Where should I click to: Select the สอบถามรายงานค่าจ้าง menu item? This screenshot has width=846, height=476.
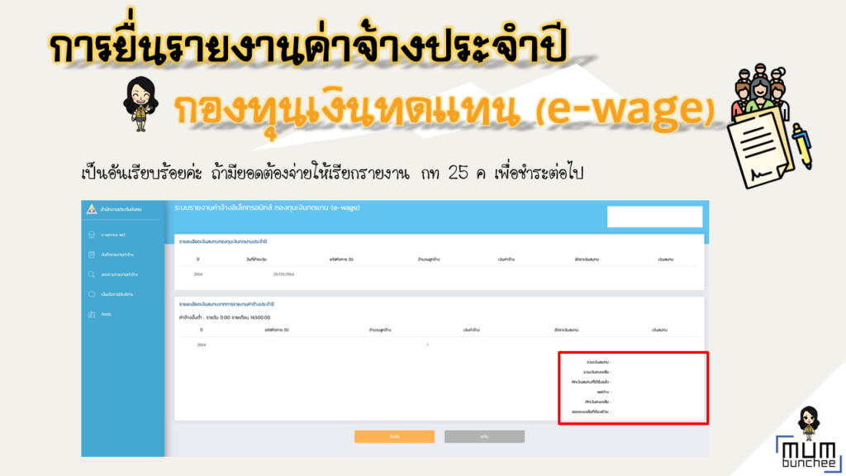point(120,274)
